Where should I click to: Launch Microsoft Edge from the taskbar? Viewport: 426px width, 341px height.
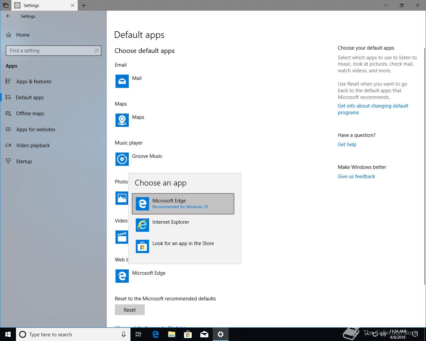tap(155, 334)
